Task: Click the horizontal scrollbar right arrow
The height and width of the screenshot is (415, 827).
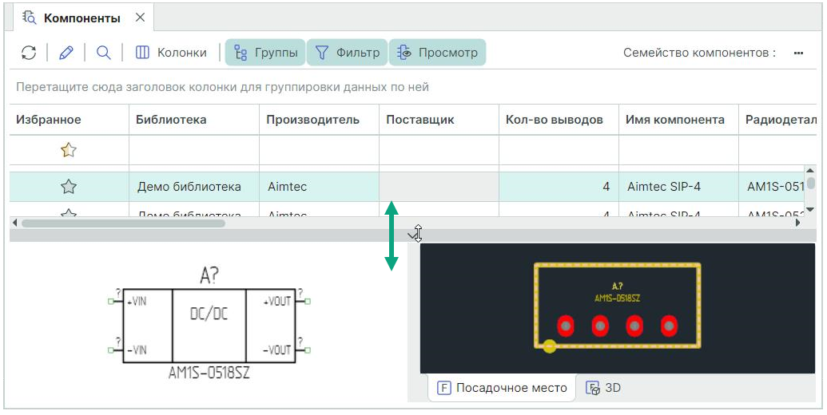Action: pyautogui.click(x=797, y=223)
